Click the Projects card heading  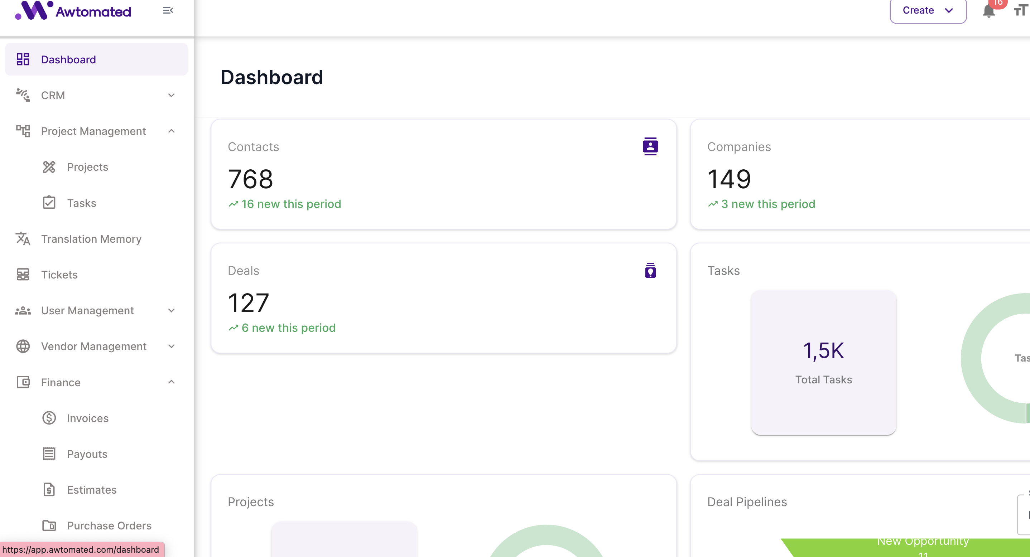click(x=251, y=502)
